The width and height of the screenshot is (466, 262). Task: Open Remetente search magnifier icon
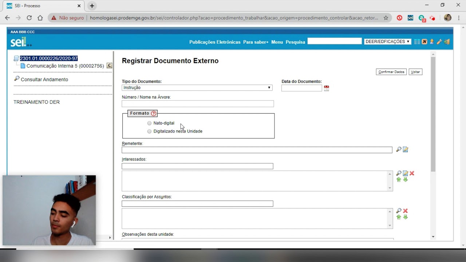click(x=399, y=150)
